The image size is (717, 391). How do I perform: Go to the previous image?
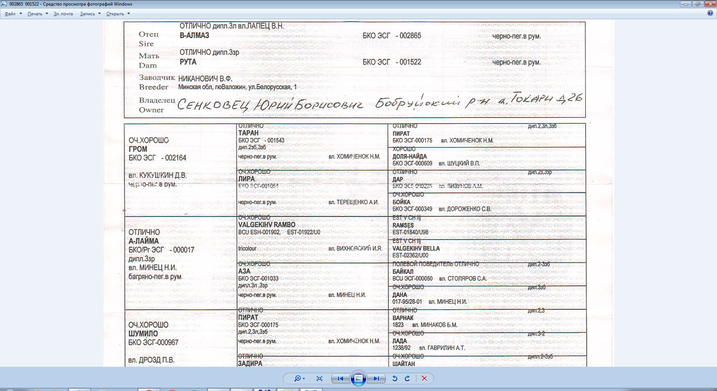point(340,378)
